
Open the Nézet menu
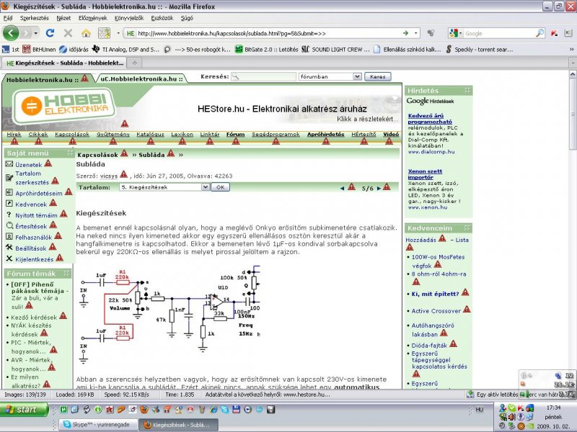[x=63, y=18]
